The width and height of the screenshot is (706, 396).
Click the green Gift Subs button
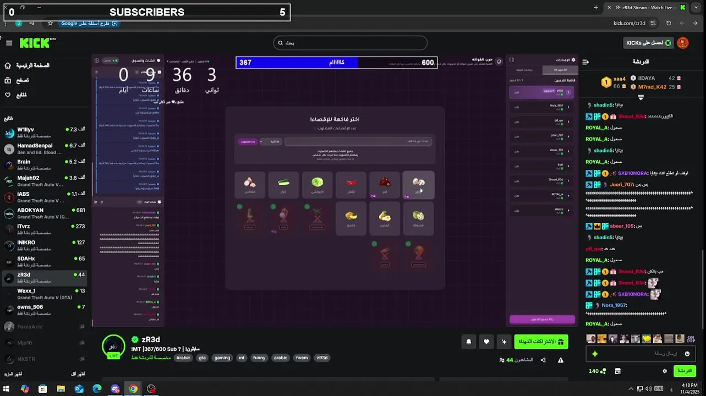point(541,342)
